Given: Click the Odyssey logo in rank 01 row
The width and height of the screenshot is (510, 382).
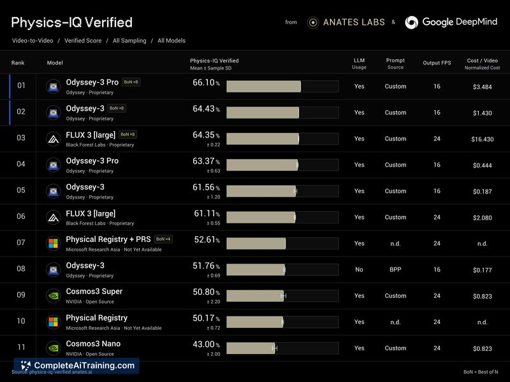Looking at the screenshot, I should tap(54, 87).
